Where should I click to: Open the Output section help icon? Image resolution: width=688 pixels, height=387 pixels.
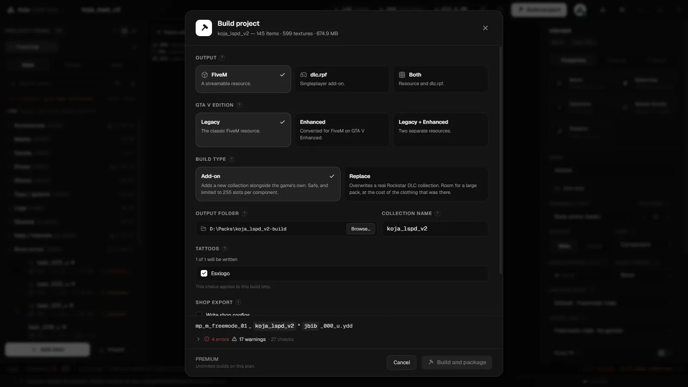point(222,58)
